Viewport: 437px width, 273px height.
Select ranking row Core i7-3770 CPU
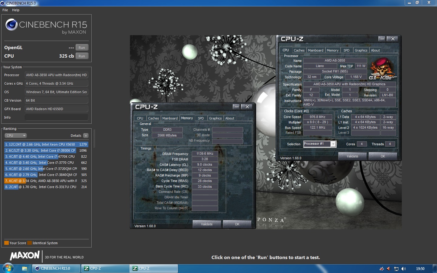tap(46, 163)
